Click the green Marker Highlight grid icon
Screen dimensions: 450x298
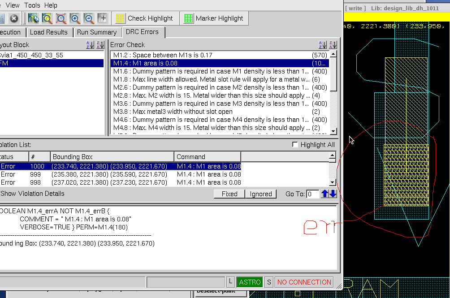pyautogui.click(x=188, y=18)
